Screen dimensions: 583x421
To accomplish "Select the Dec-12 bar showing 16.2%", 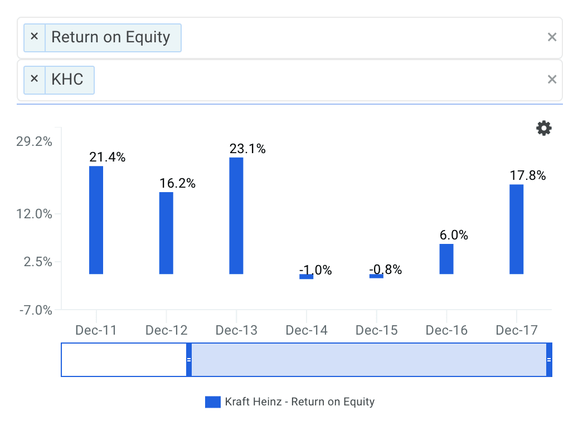I will (166, 233).
